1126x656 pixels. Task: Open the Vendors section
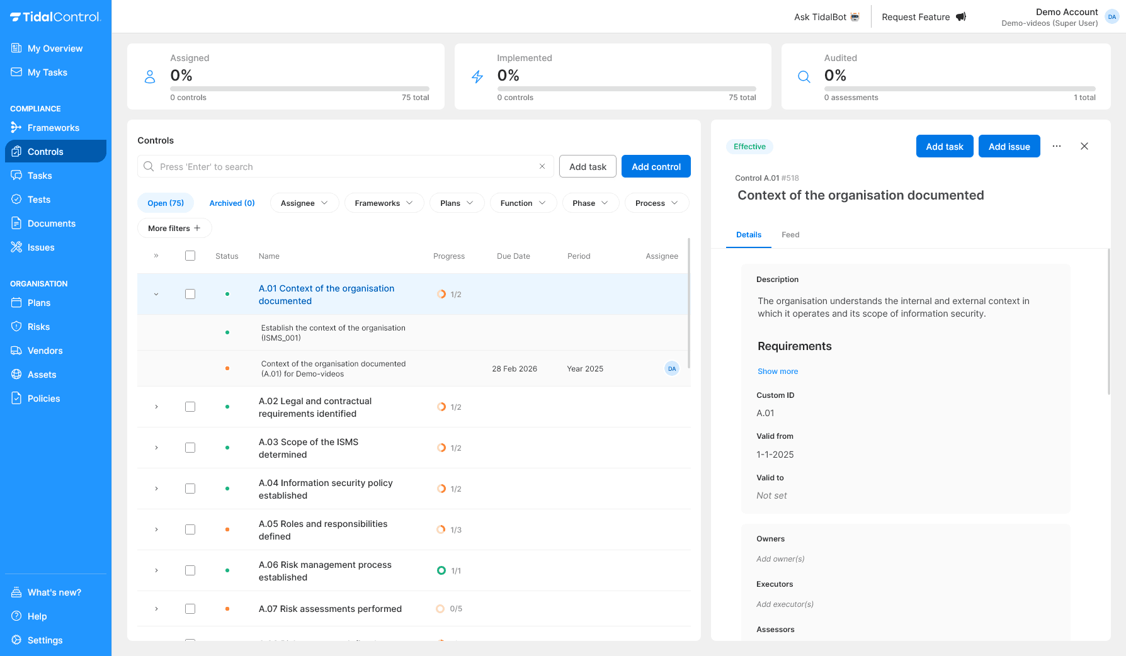tap(44, 350)
